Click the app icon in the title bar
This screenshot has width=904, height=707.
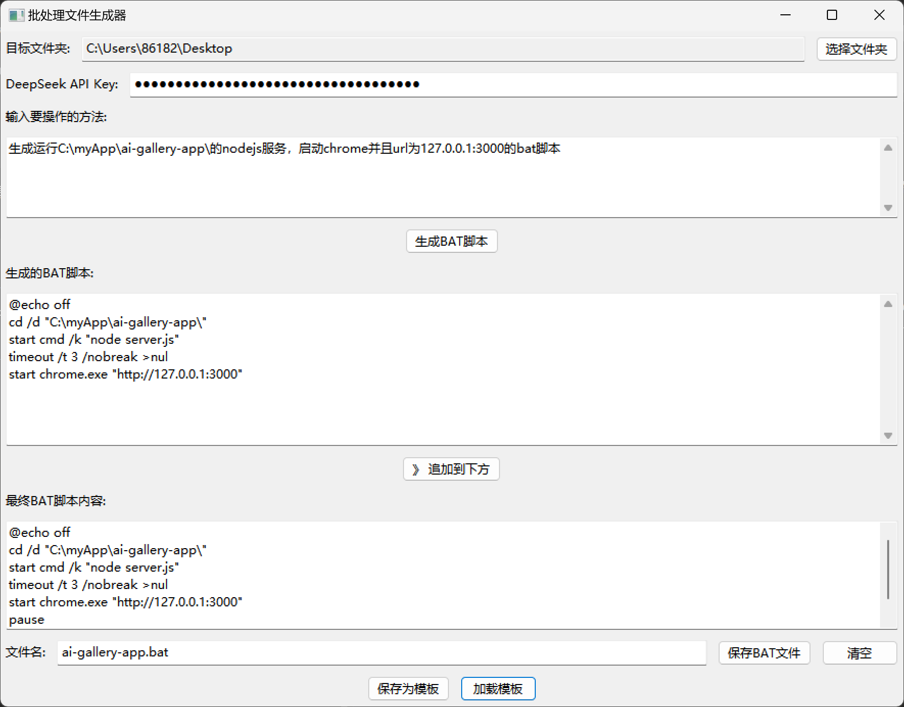coord(16,15)
